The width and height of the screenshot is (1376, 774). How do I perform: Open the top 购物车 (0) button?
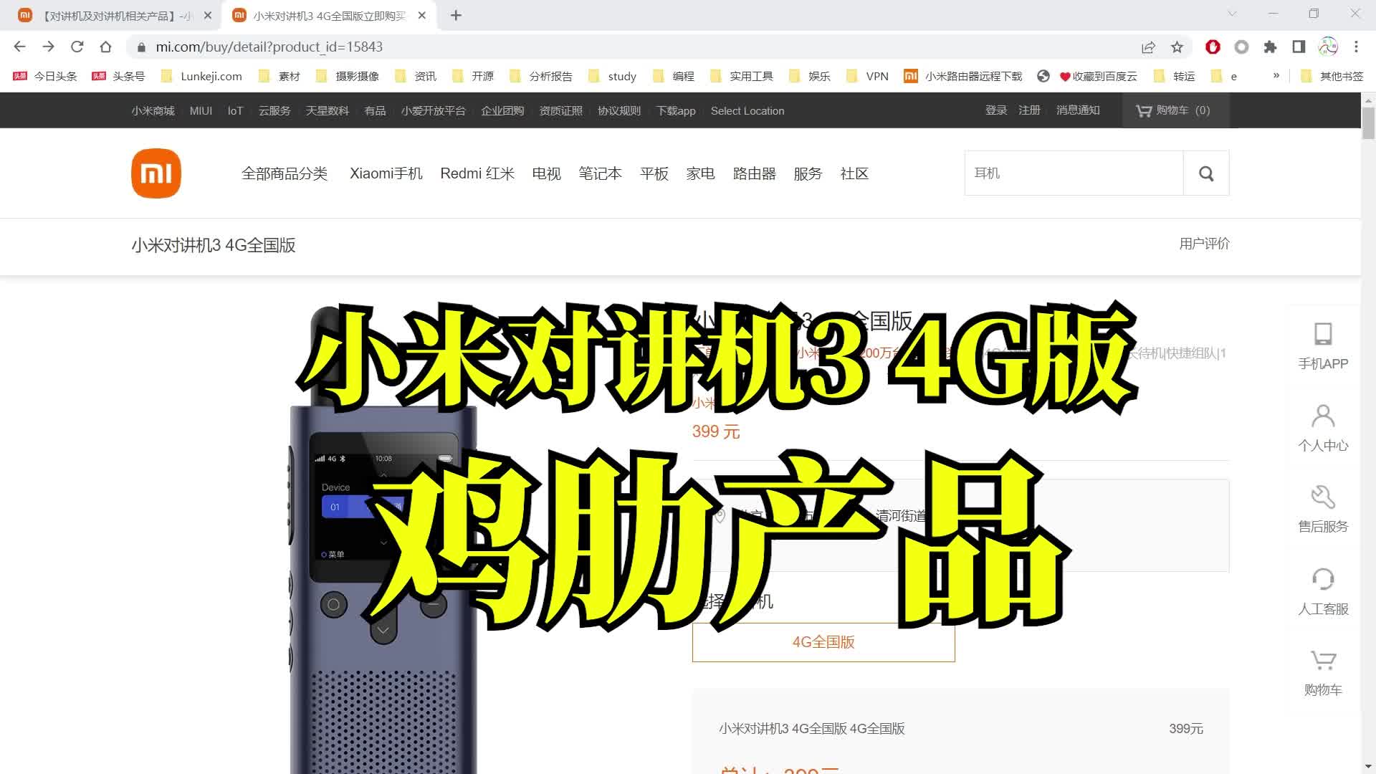coord(1175,110)
